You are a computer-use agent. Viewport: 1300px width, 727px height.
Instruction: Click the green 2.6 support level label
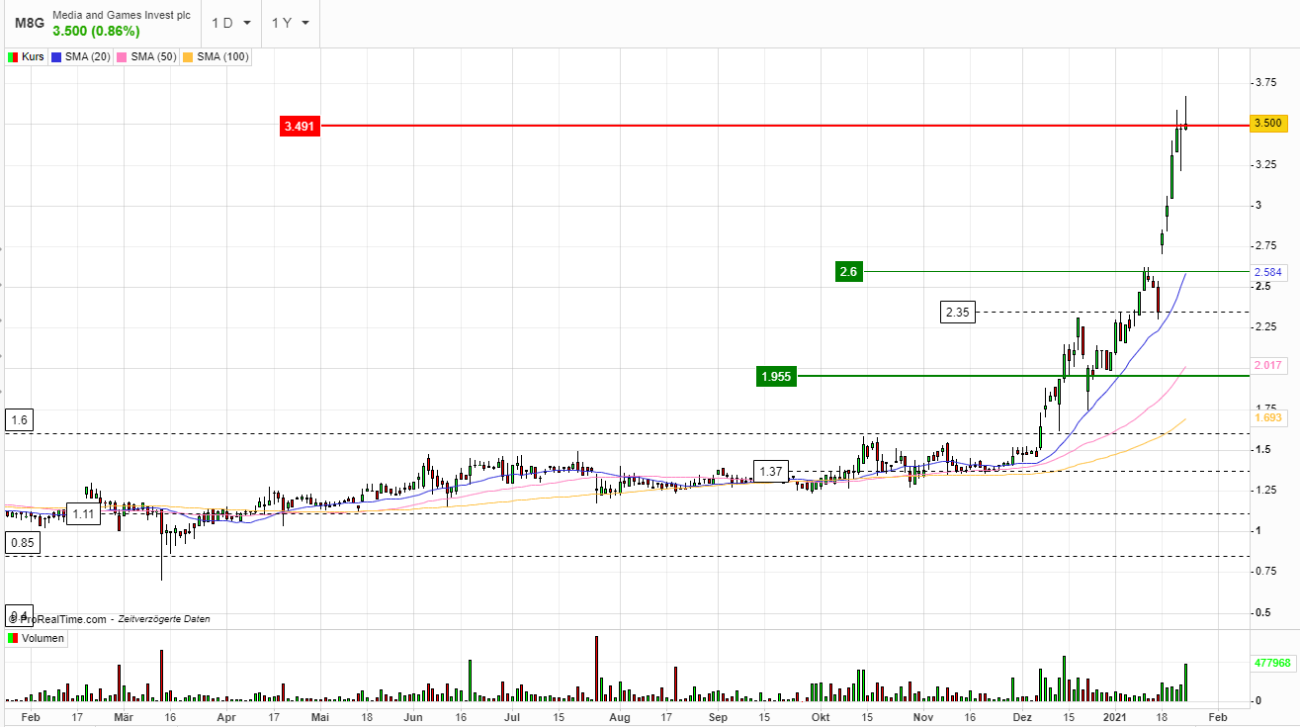849,272
